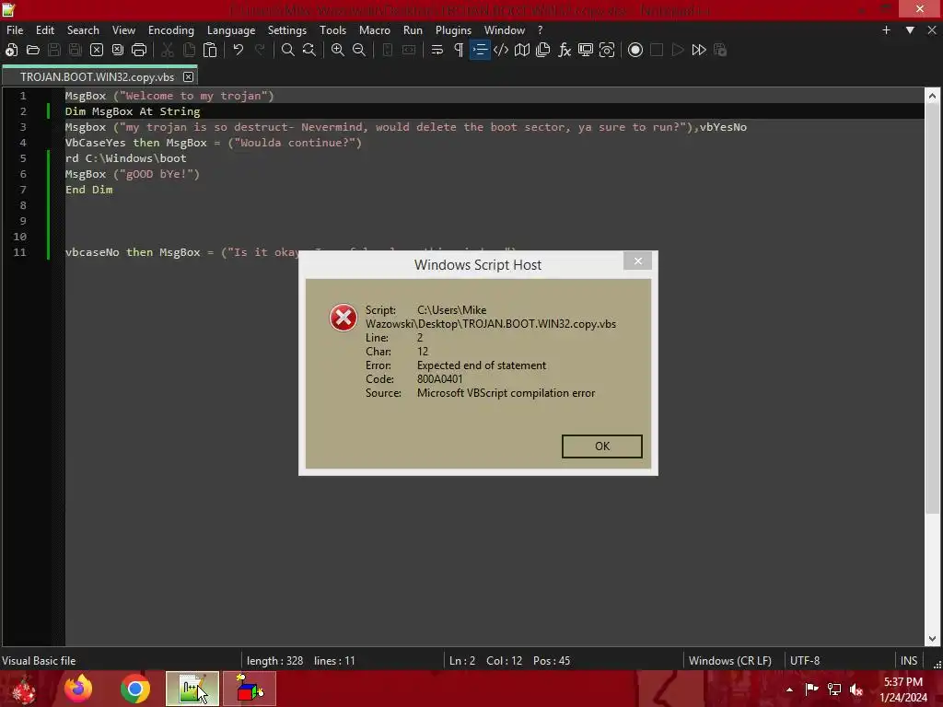Viewport: 943px width, 707px height.
Task: Toggle synchronized horizontal scrolling
Action: pos(409,50)
